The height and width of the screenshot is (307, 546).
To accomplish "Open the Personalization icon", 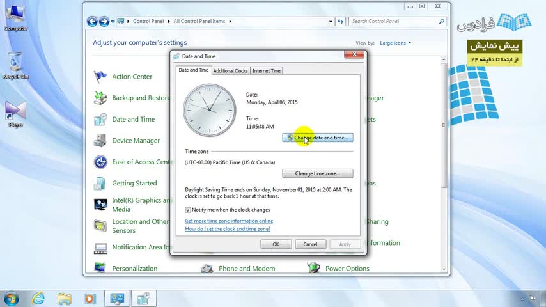I will 100,268.
